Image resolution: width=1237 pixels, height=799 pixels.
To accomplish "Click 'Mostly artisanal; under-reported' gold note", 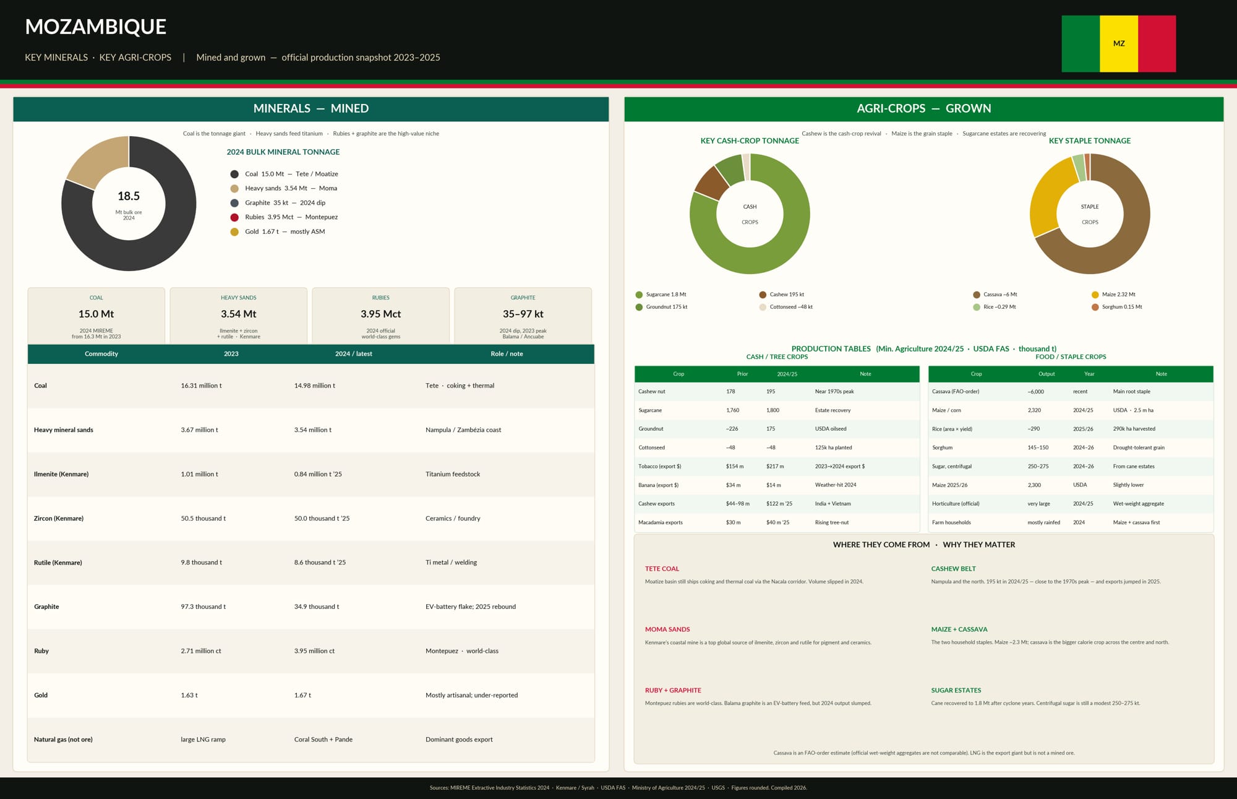I will (472, 696).
